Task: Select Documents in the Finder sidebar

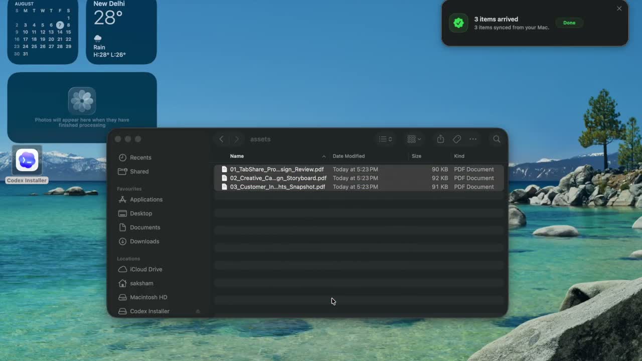Action: [x=145, y=228]
